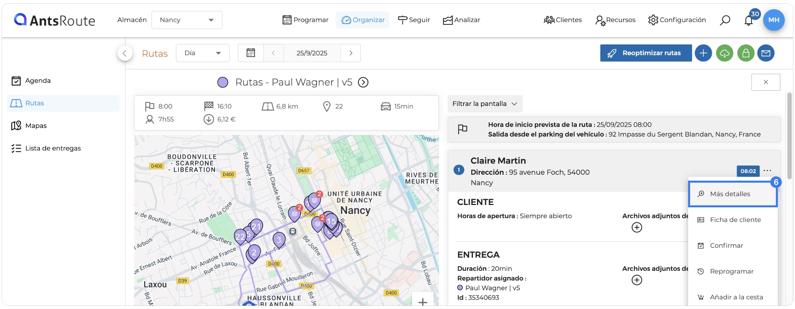The height and width of the screenshot is (309, 795).
Task: Click the date field 25/9/2025
Action: click(312, 53)
